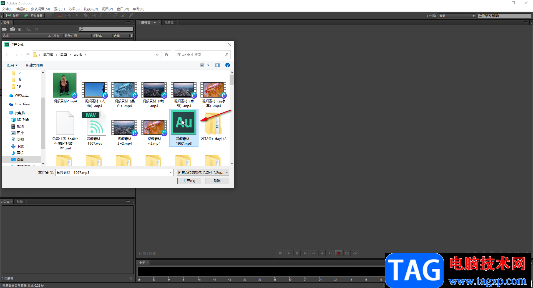This screenshot has width=533, height=288.
Task: Open the 帮助(H) menu
Action: click(x=139, y=9)
